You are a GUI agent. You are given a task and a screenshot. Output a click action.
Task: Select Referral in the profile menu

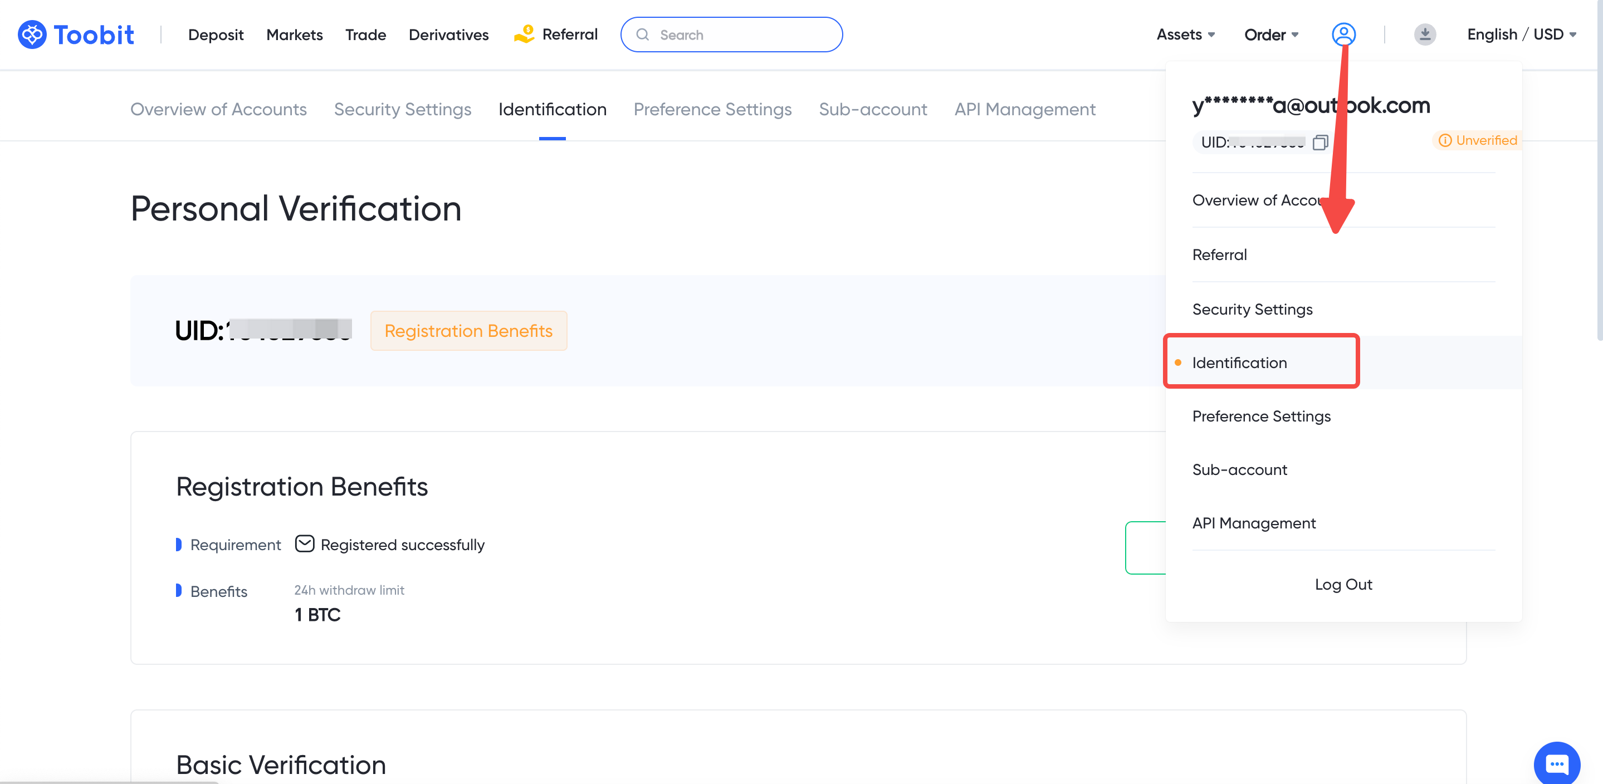[x=1343, y=255]
